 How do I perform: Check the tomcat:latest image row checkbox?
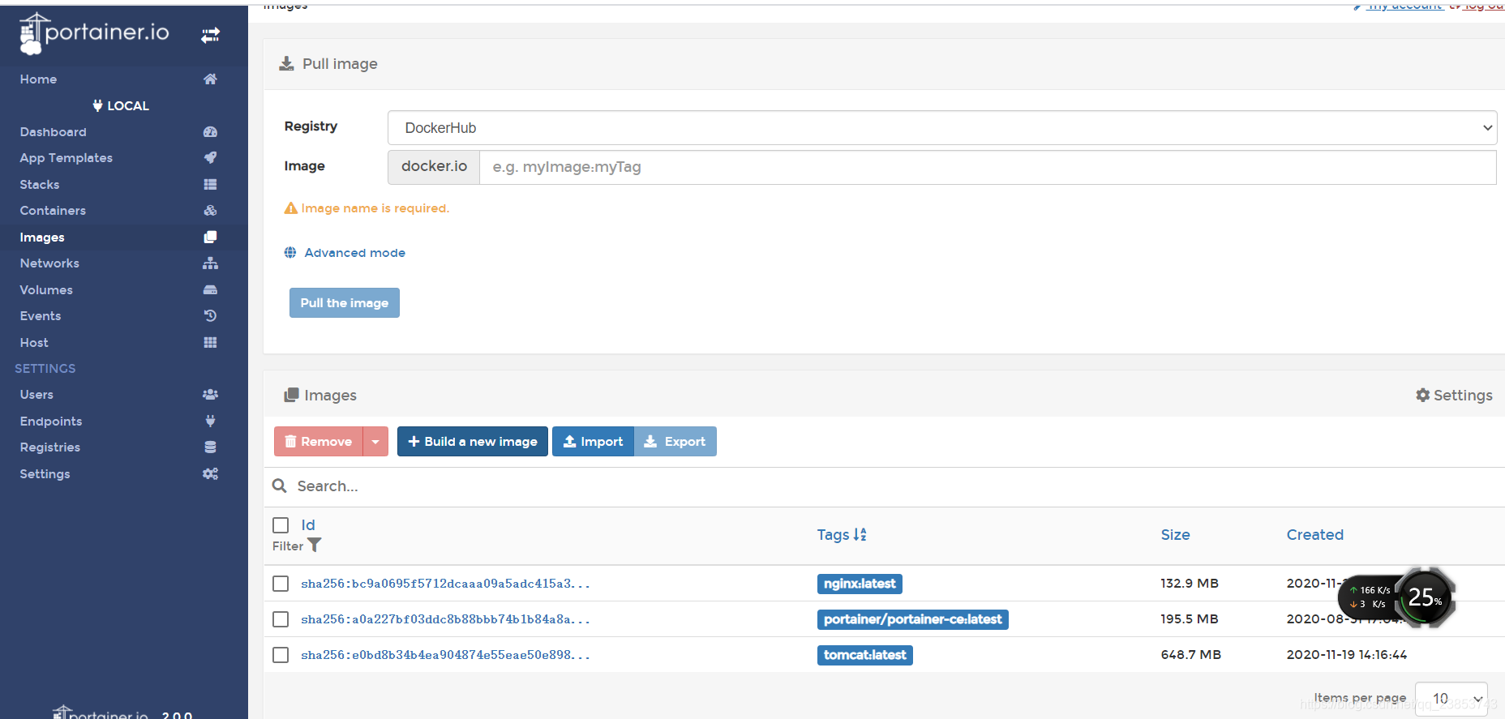(x=281, y=654)
